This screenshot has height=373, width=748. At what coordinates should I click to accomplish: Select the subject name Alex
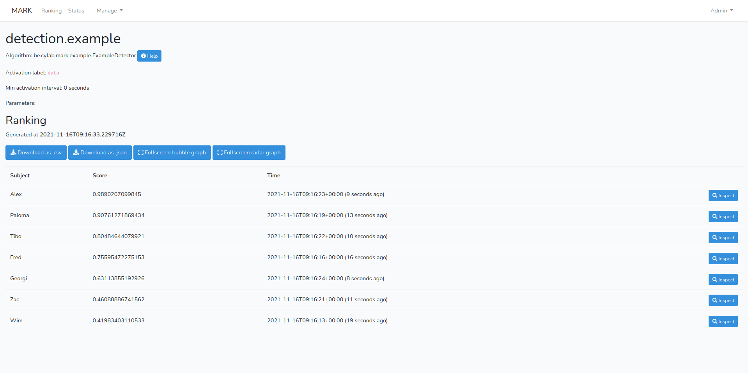[x=16, y=194]
